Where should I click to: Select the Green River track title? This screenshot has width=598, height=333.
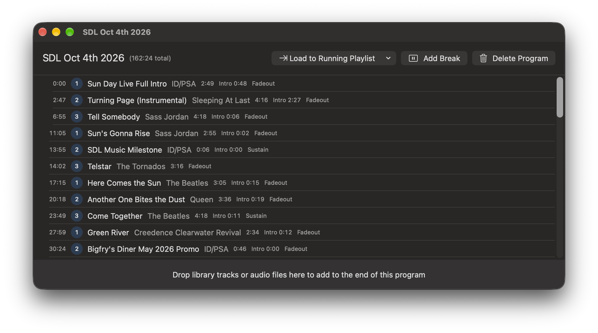[108, 233]
